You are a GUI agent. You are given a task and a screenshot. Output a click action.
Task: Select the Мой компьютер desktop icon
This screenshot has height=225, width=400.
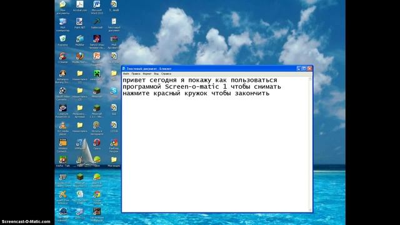62,24
